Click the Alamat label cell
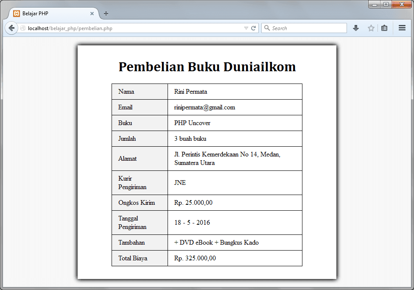This screenshot has height=290, width=414. [x=140, y=159]
